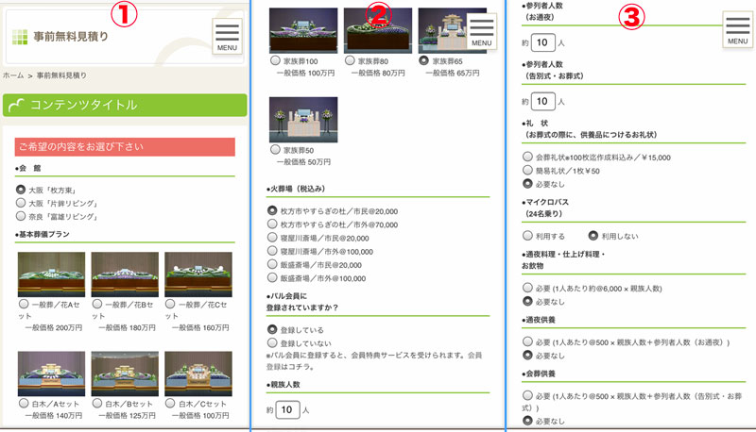This screenshot has width=756, height=432.
Task: Click the 参列者人数 (告別式・お葬式) number field
Action: [x=542, y=101]
